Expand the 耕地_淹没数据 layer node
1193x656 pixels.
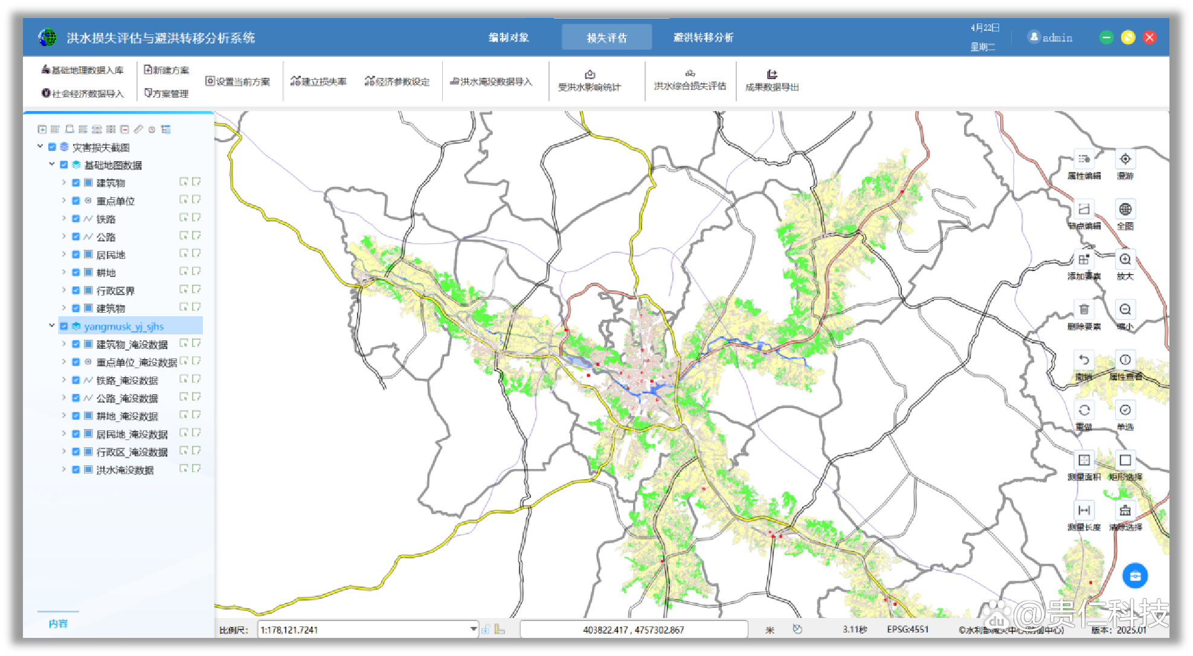63,416
